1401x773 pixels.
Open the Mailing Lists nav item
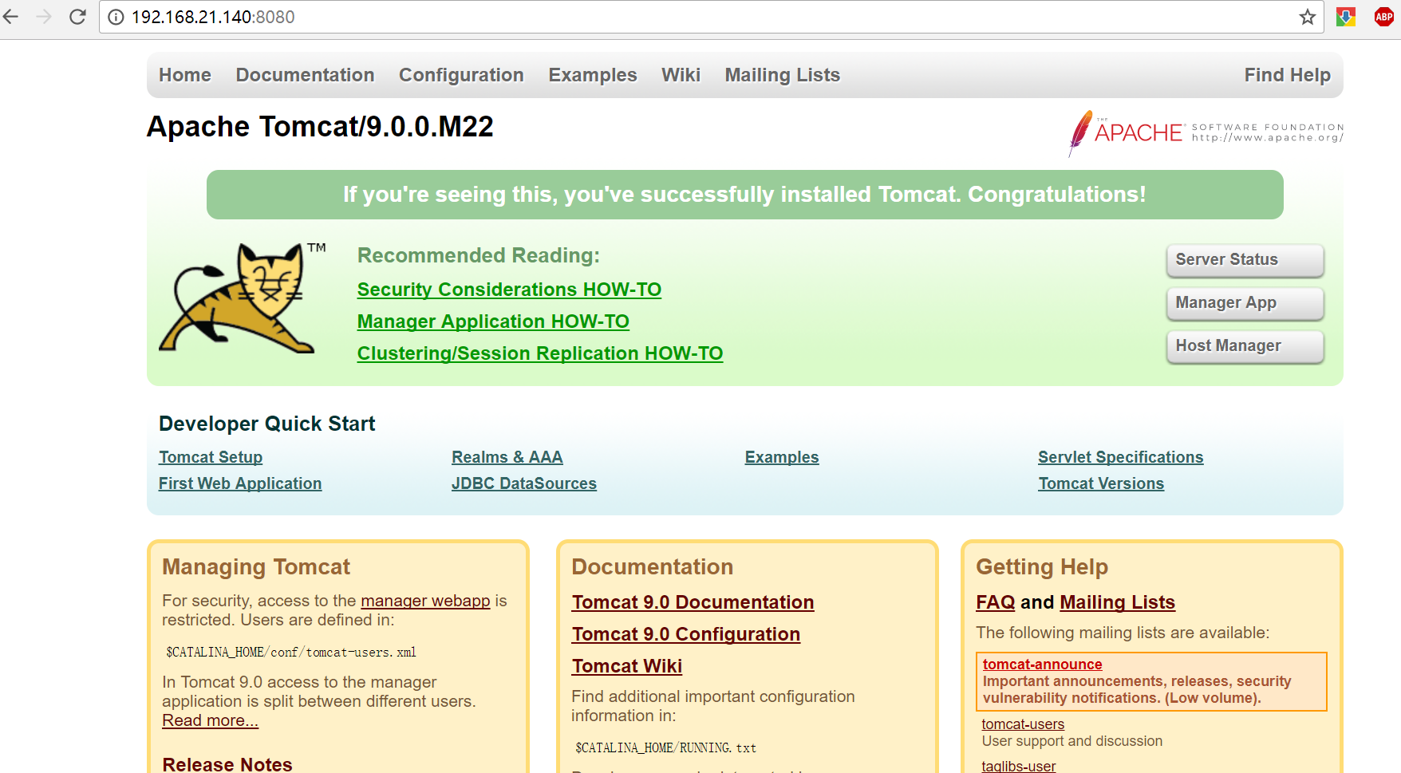[x=782, y=75]
